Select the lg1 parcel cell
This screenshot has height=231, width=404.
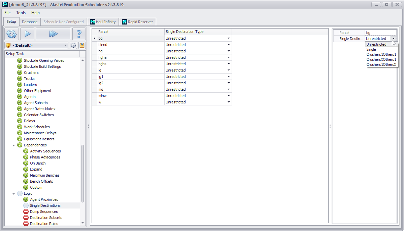click(131, 77)
